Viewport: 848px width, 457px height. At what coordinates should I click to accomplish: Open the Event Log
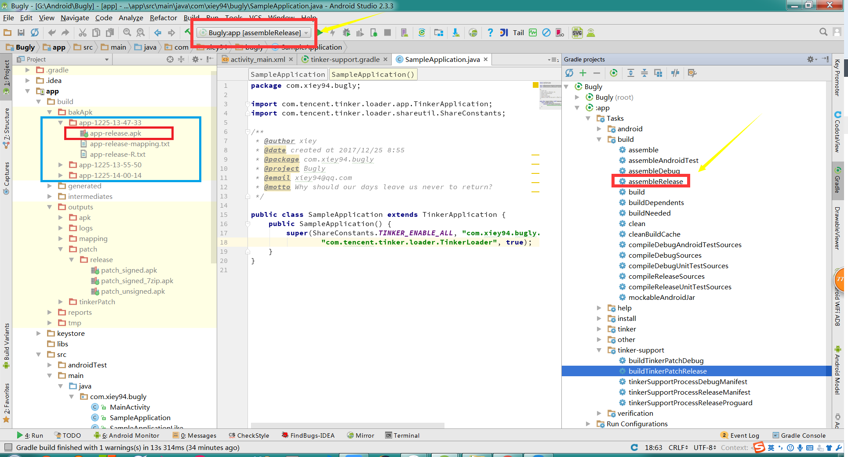coord(740,435)
